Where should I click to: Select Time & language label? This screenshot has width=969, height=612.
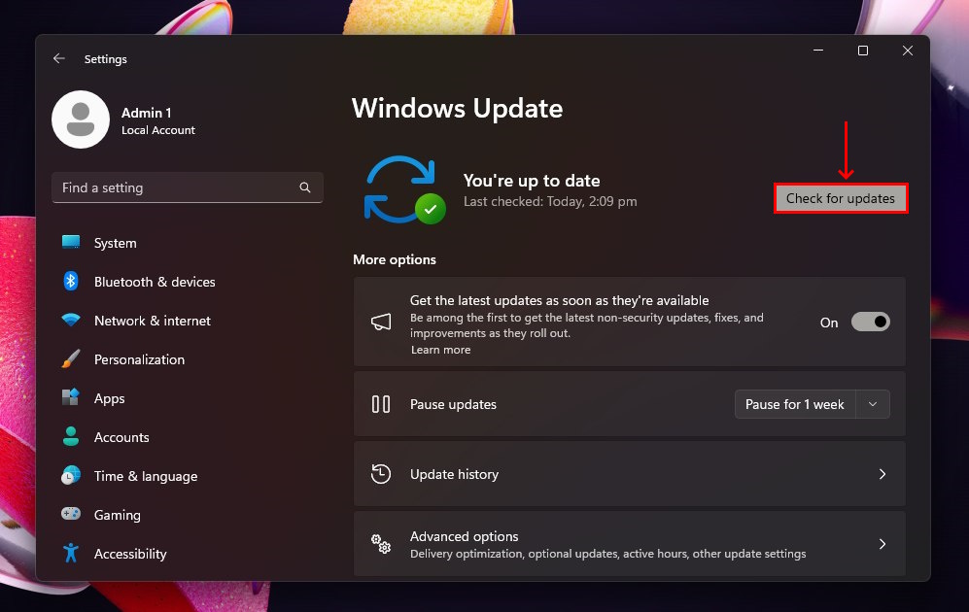pyautogui.click(x=146, y=477)
